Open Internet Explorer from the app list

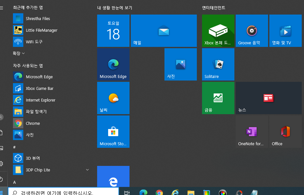point(51,100)
